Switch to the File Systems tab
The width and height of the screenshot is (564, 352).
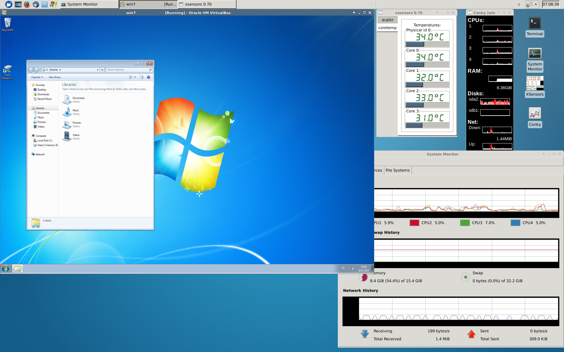[397, 170]
